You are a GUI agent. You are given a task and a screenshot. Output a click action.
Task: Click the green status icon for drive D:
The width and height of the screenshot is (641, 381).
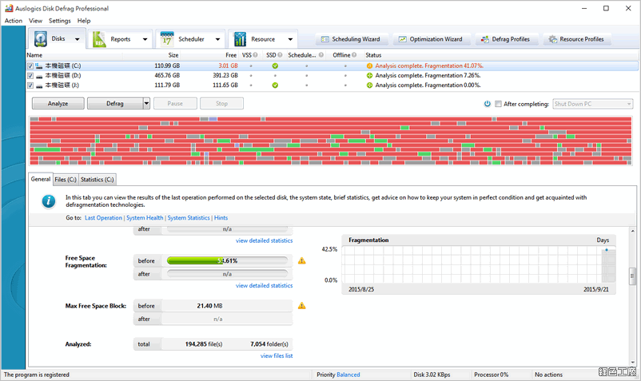(369, 76)
